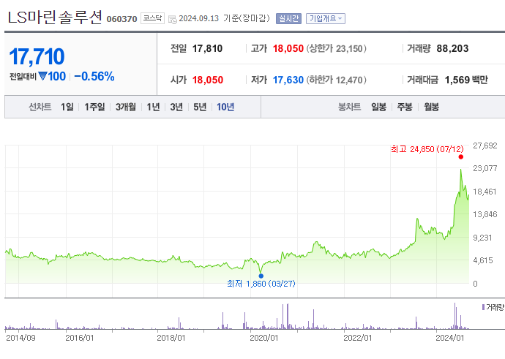Screen dimensions: 505x359
Task: Click the calendar clock icon beside the date
Action: click(x=173, y=19)
